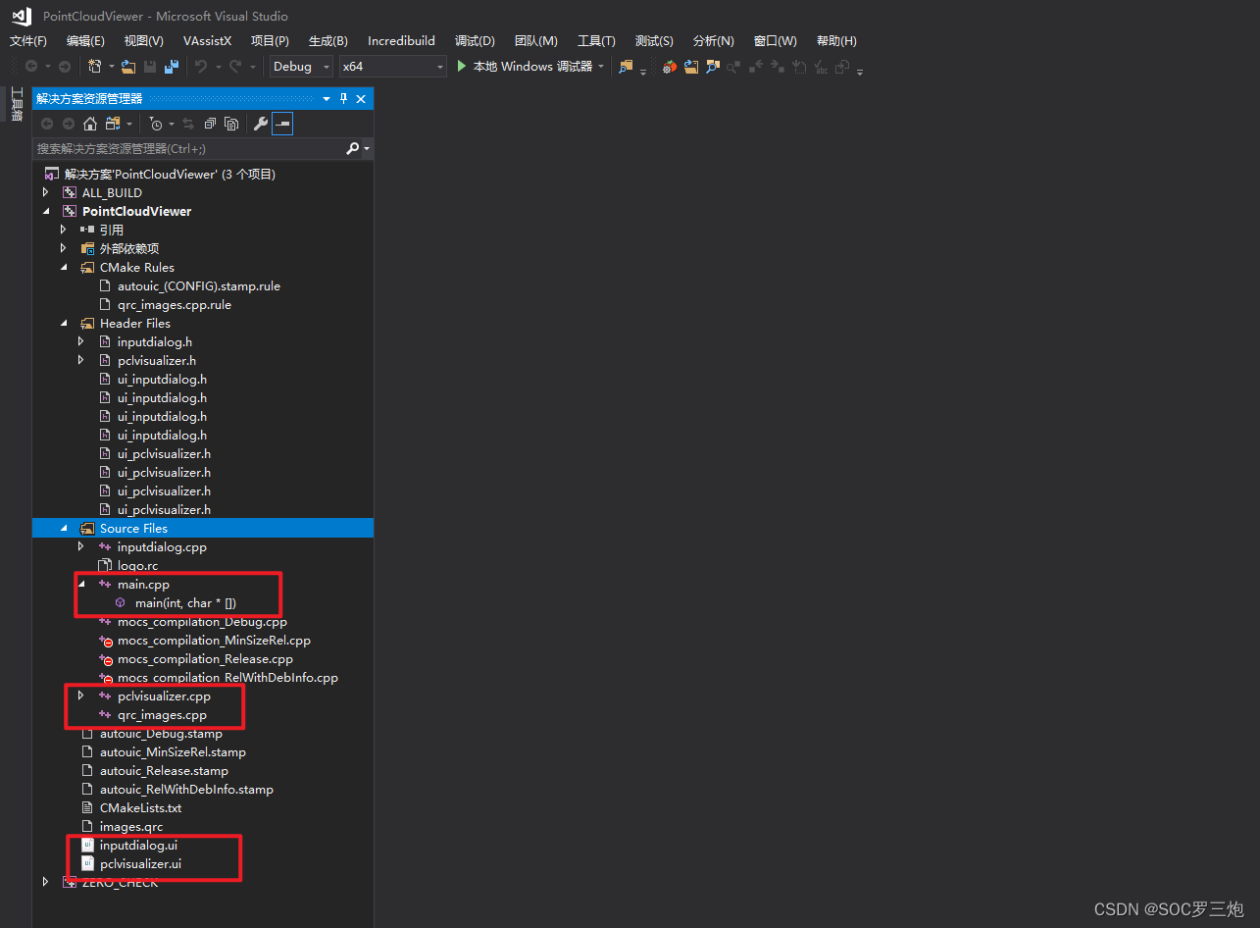Expand the ZERO_CHECK project node

[45, 882]
